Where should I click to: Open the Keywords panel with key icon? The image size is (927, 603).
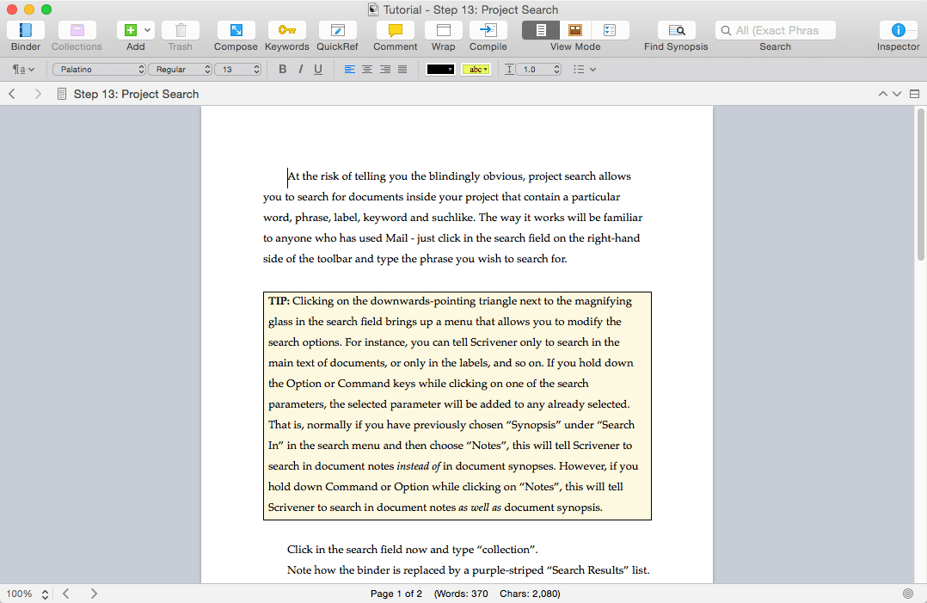click(286, 30)
